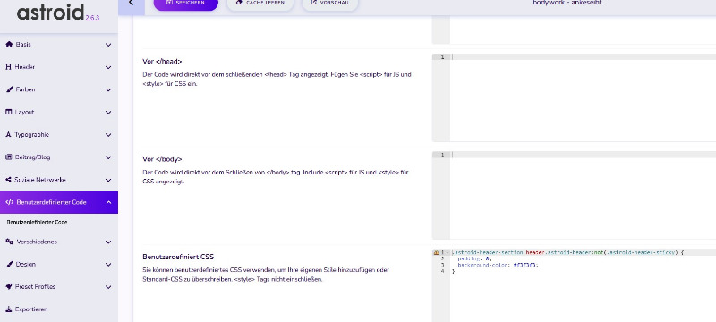Click the Soziale Netzwerke share icon

[x=8, y=180]
